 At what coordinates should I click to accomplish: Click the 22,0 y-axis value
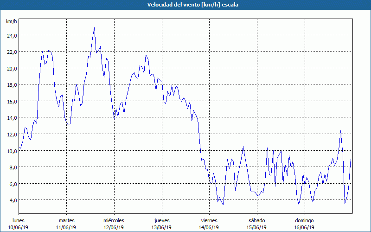pos(12,52)
